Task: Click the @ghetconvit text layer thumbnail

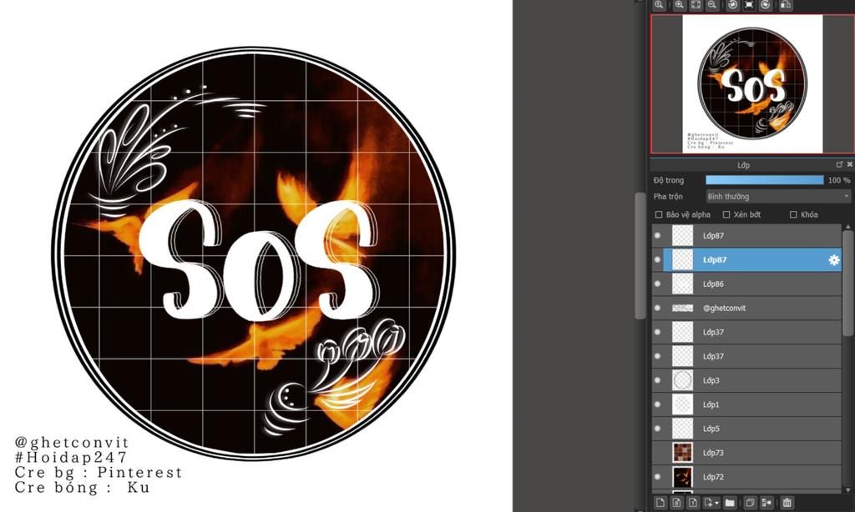Action: pos(682,308)
